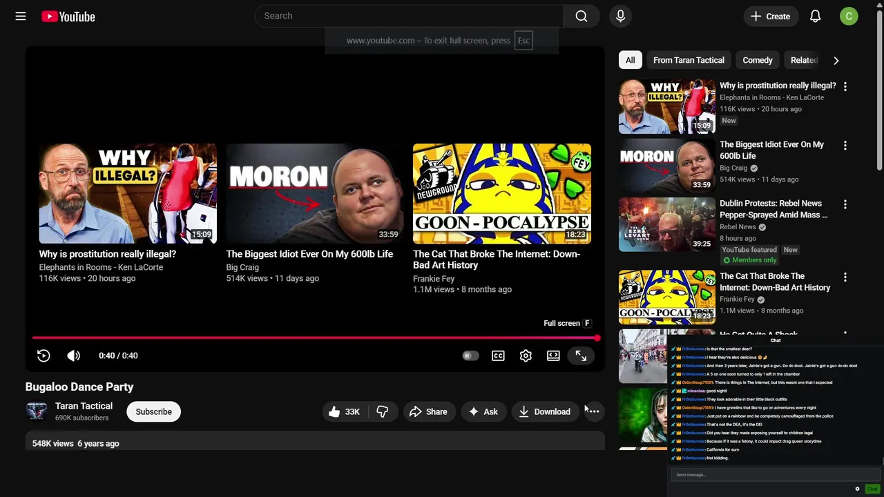Open options for 'Why is prostitution really illegal?' sidebar video

coord(845,86)
